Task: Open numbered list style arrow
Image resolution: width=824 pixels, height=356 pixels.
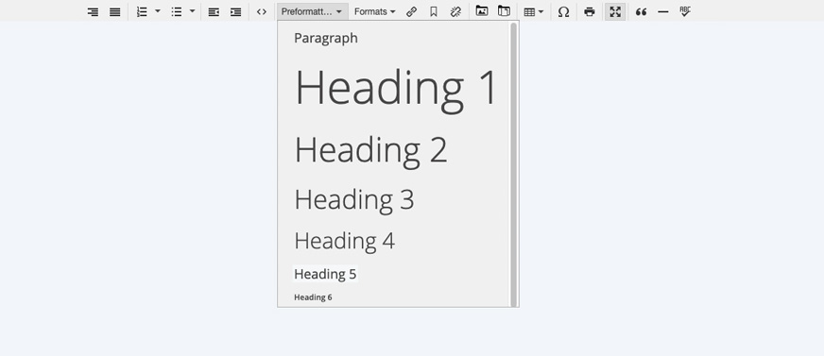Action: (x=158, y=11)
